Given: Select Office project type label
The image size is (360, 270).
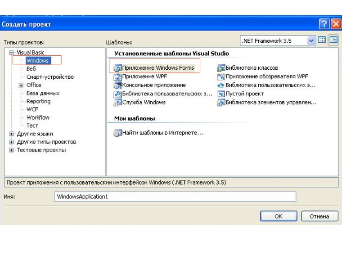Looking at the screenshot, I should point(34,85).
